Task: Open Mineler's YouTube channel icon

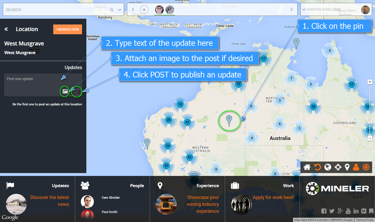Action: tap(348, 211)
